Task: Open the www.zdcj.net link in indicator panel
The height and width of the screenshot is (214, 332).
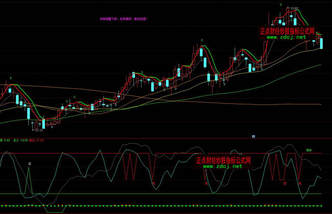Action: click(x=224, y=166)
